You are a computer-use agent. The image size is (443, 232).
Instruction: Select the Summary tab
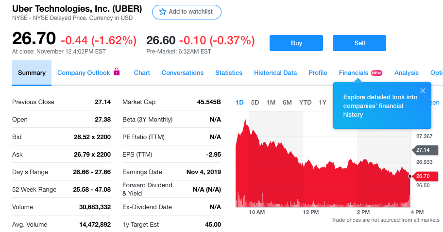click(32, 73)
